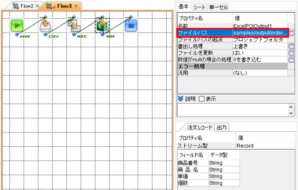Click the String type of 商品番号

[224, 163]
